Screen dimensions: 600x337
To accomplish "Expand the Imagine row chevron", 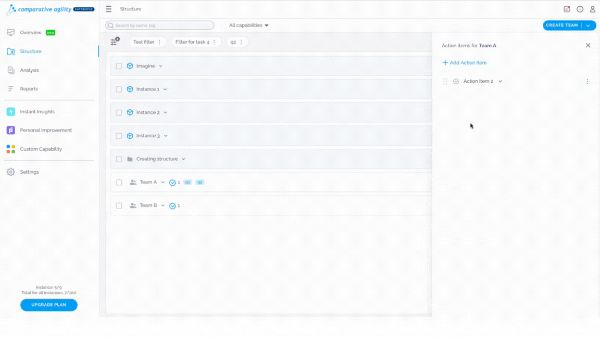I will (161, 66).
